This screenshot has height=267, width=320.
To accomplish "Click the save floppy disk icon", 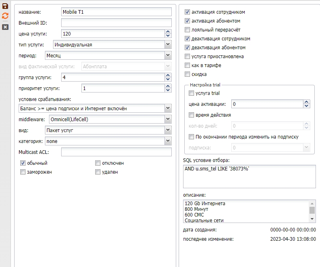I will coord(5,6).
